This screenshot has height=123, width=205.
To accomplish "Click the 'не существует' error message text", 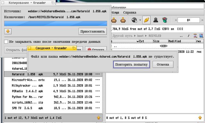I will [161, 57].
